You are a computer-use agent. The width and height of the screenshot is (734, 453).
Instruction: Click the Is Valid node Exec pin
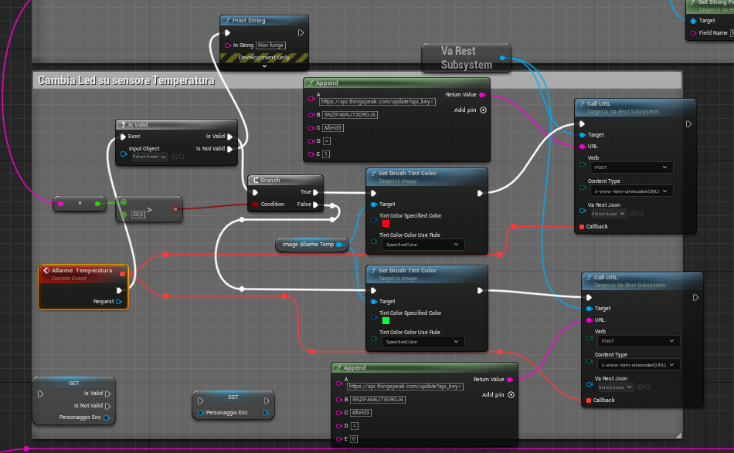[123, 137]
